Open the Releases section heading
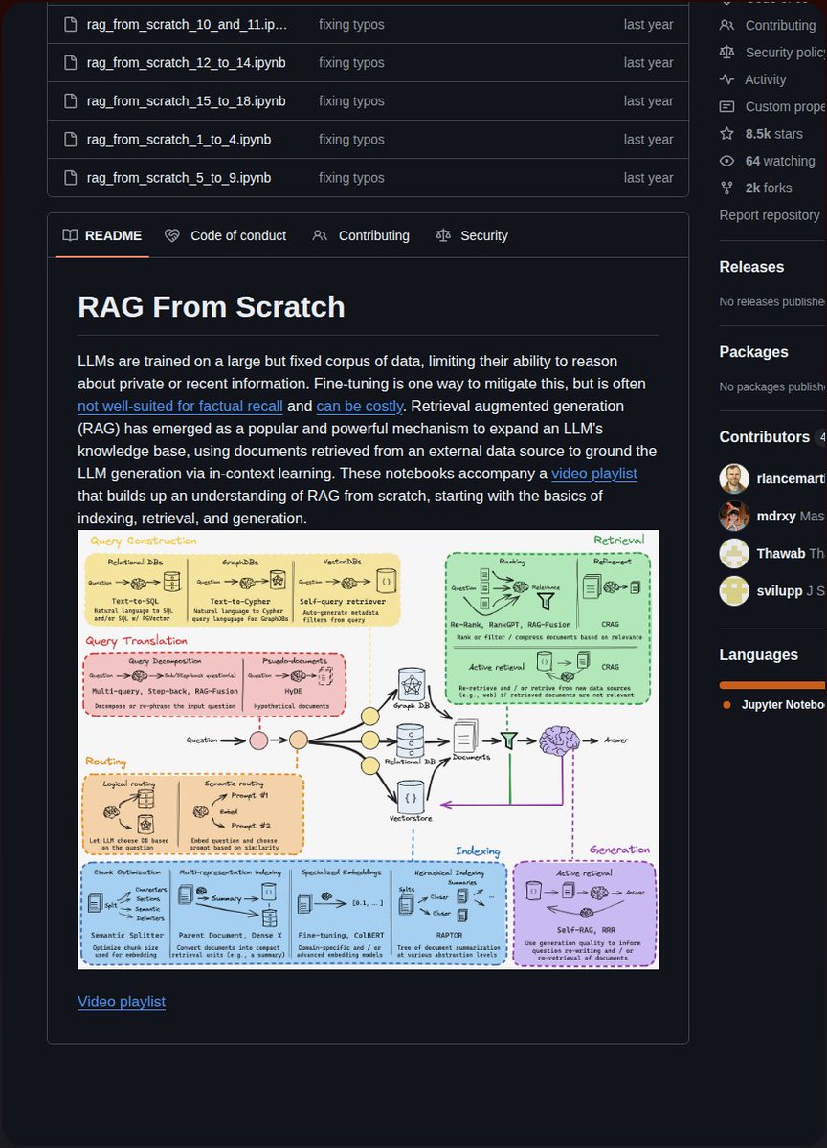Viewport: 827px width, 1148px height. [751, 267]
